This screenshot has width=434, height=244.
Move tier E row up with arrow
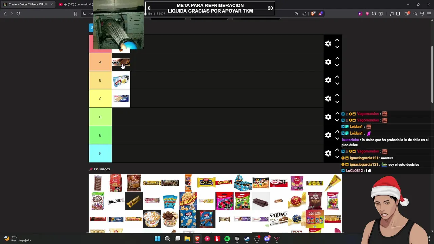(x=337, y=131)
